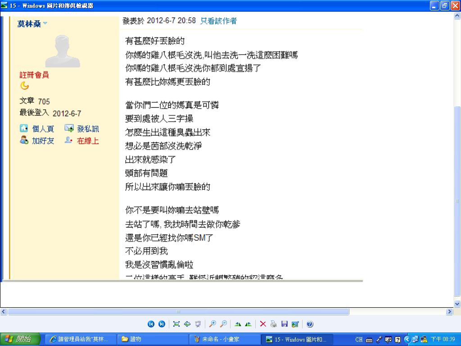Open viewer help question mark icon
461x346 pixels.
pyautogui.click(x=310, y=324)
